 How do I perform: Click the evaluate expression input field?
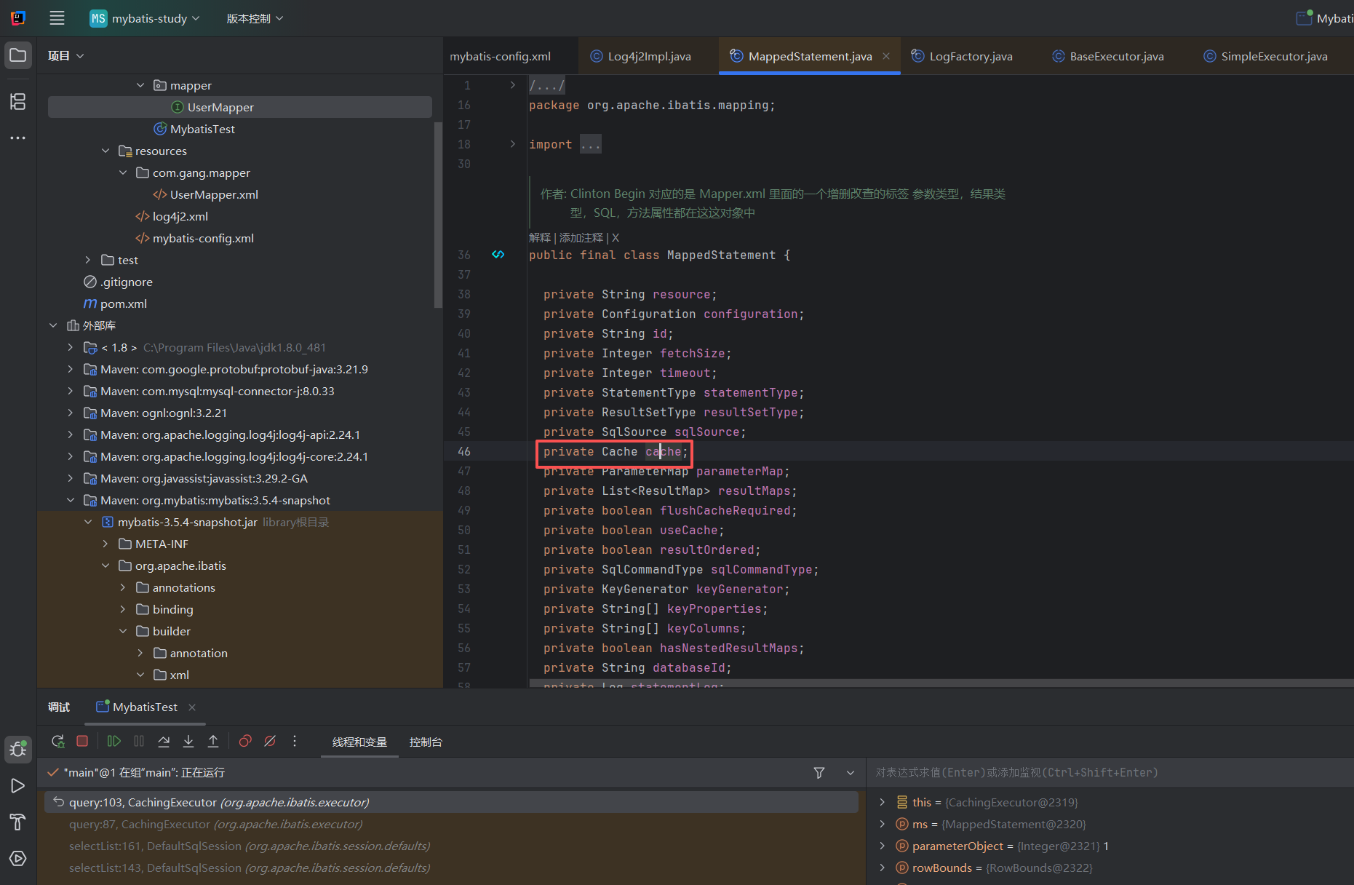pyautogui.click(x=1110, y=773)
